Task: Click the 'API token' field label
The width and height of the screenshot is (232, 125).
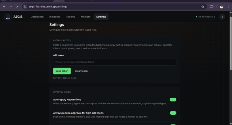Action: click(x=58, y=55)
